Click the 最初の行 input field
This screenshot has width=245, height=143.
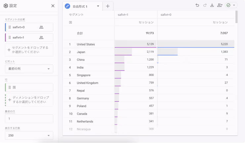29,119
